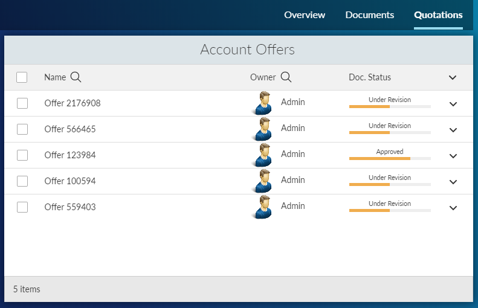Expand details for Offer 100594

[x=453, y=182]
